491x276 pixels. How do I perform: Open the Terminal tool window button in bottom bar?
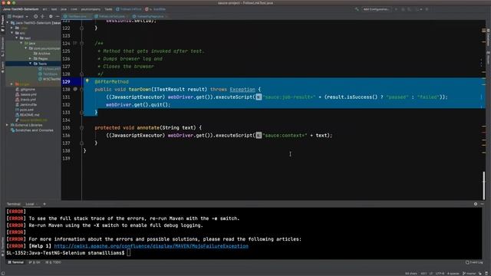(15, 262)
